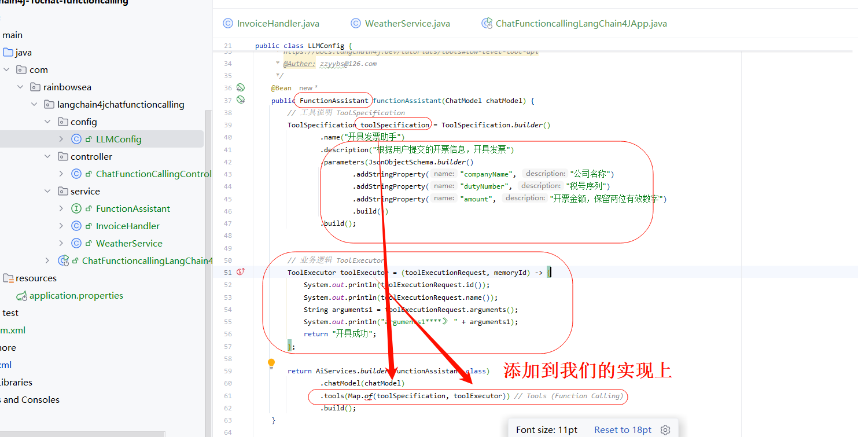Image resolution: width=858 pixels, height=437 pixels.
Task: Click the "new *" hint above functionAssistant
Action: click(308, 88)
